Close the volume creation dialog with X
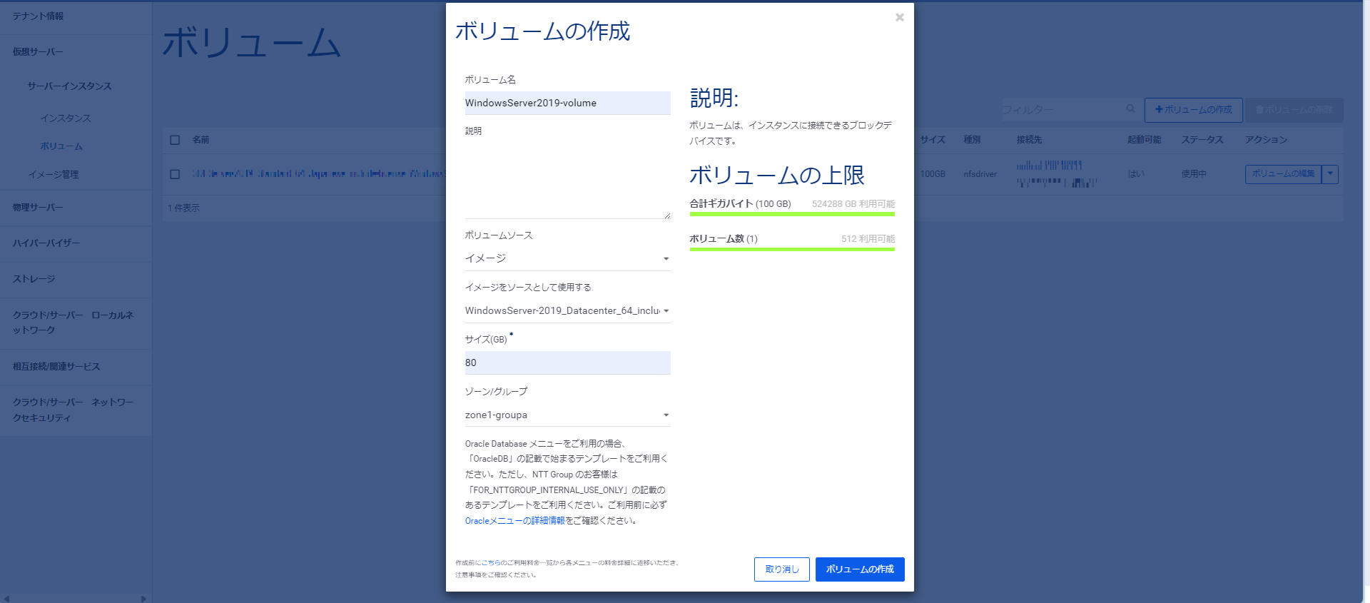 pyautogui.click(x=900, y=17)
